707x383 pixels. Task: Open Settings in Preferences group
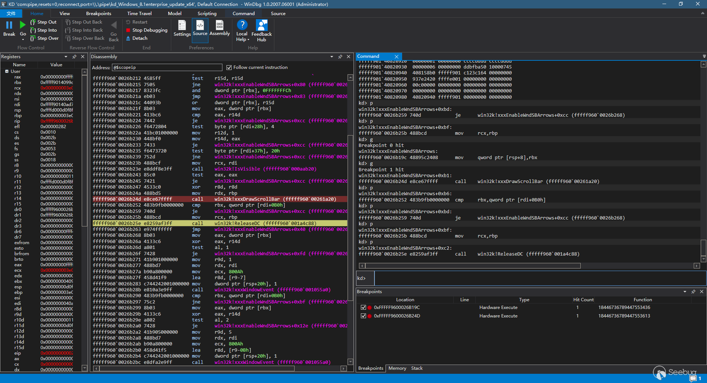[182, 28]
